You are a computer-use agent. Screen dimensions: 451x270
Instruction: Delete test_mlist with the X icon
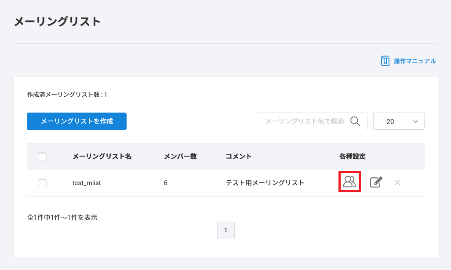coord(397,182)
